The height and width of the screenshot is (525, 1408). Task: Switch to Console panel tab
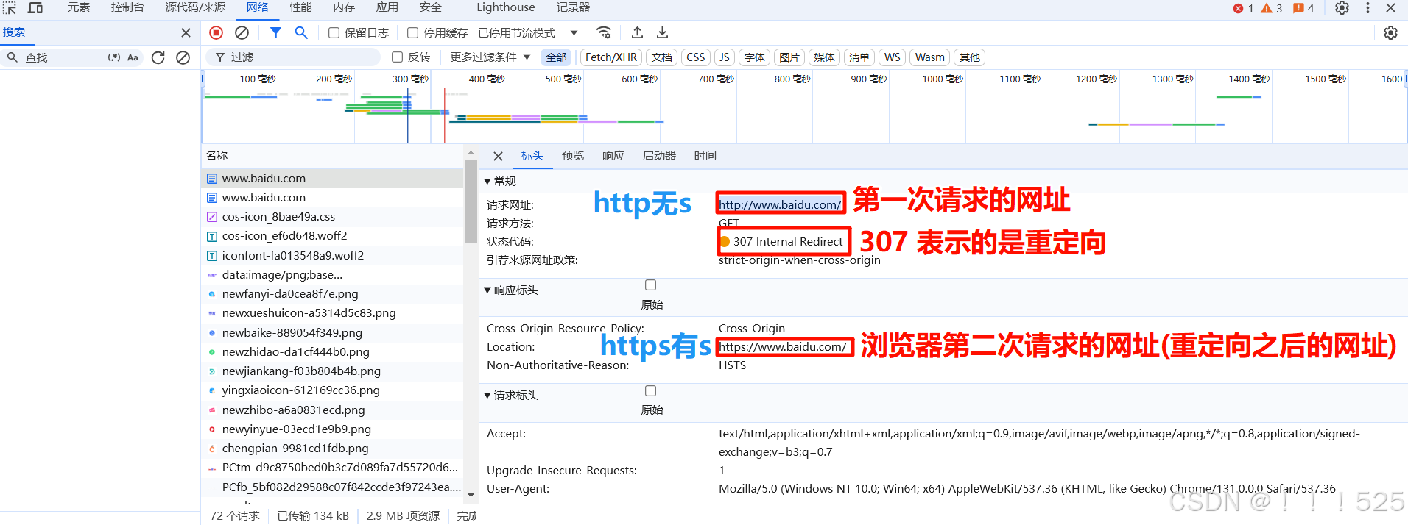point(127,7)
